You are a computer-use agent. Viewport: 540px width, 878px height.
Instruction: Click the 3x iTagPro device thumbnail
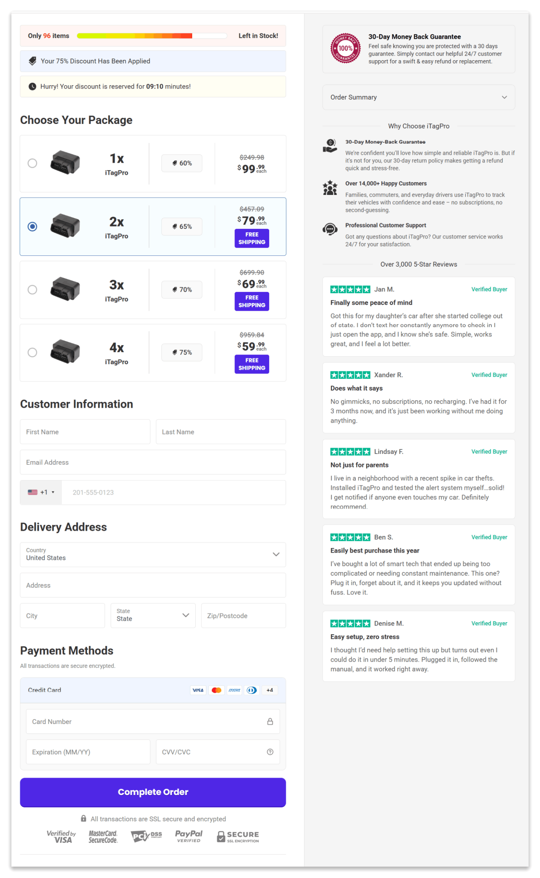[x=65, y=289]
